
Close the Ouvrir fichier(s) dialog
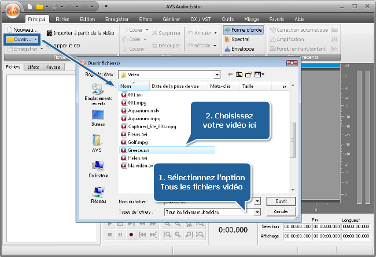coord(292,63)
